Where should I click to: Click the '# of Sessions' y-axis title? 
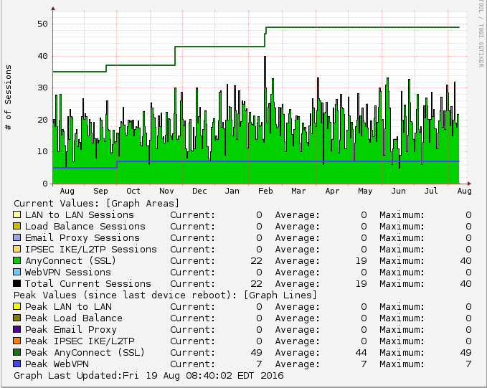pyautogui.click(x=8, y=98)
